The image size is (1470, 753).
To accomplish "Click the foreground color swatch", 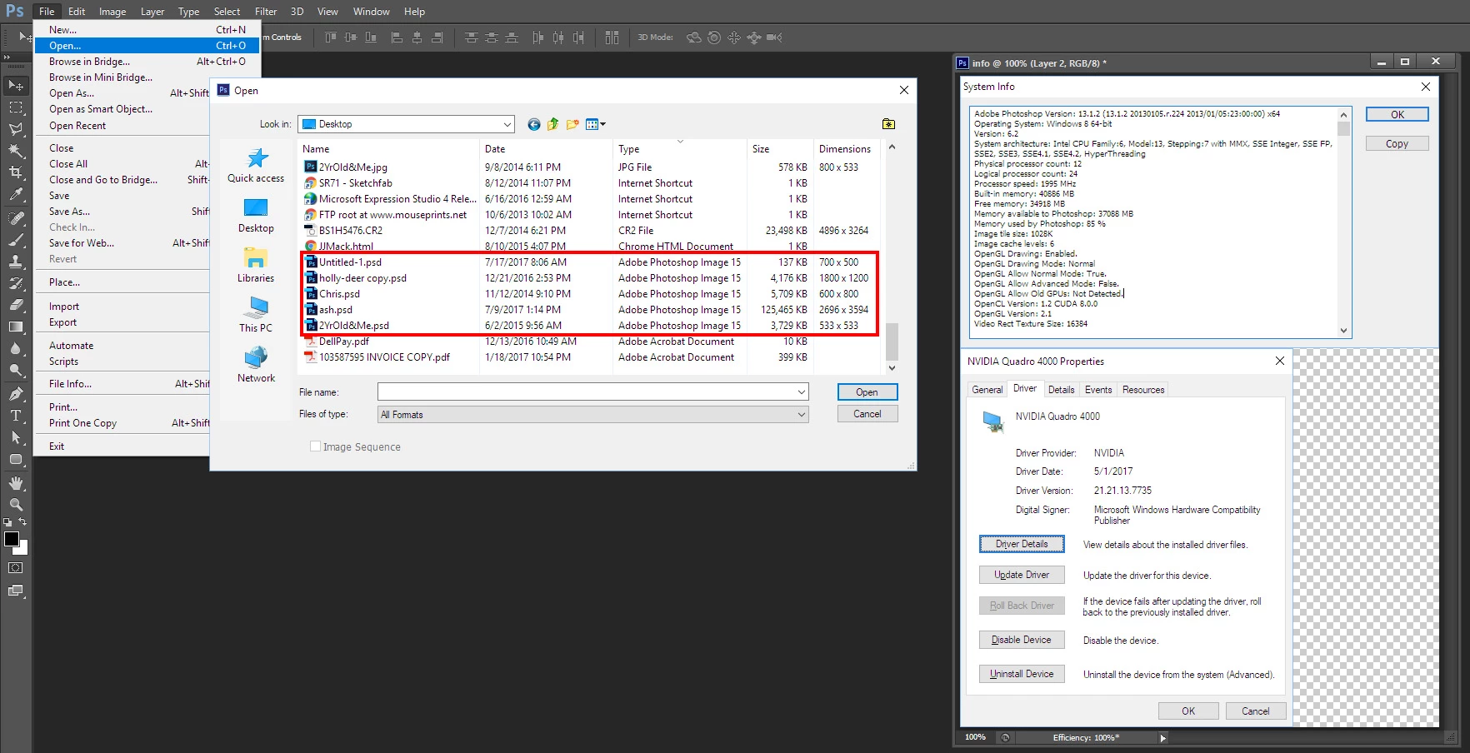I will [x=12, y=539].
